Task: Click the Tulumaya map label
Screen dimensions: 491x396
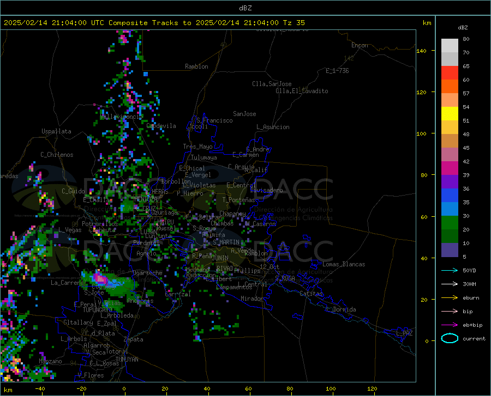Action: 204,157
